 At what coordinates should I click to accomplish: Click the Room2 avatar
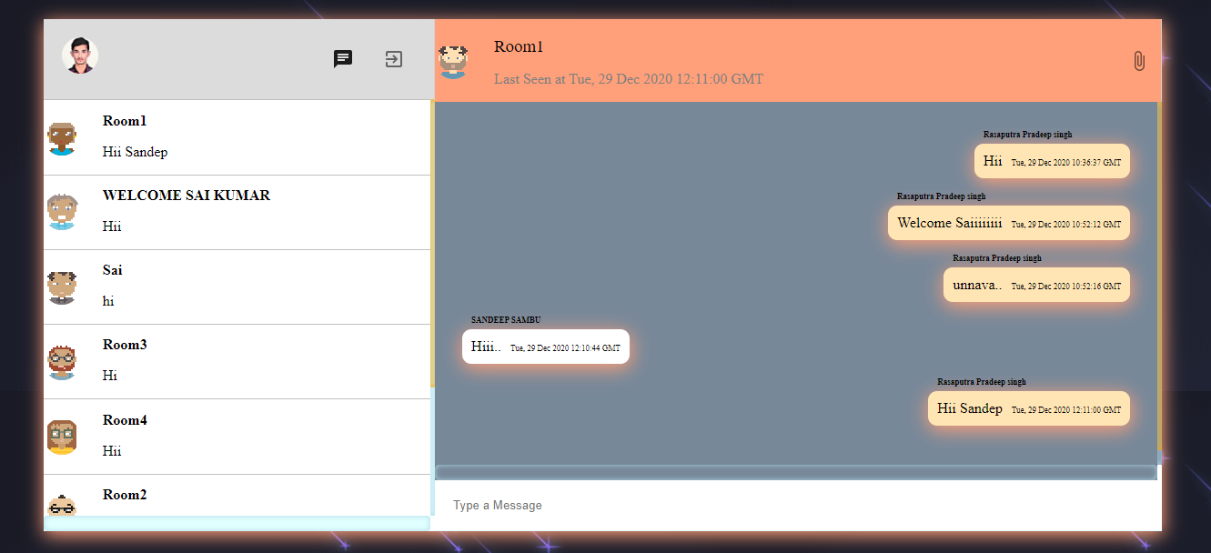(x=62, y=505)
